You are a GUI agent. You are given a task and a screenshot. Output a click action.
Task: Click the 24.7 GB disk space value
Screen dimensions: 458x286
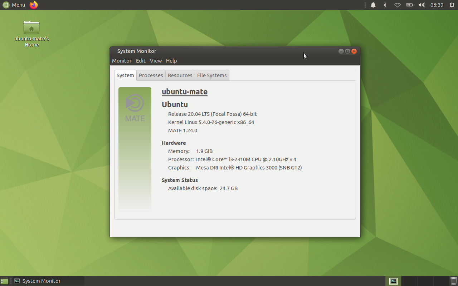point(229,188)
